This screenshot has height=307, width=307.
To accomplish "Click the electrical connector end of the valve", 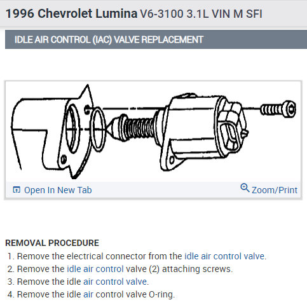I will (x=232, y=126).
